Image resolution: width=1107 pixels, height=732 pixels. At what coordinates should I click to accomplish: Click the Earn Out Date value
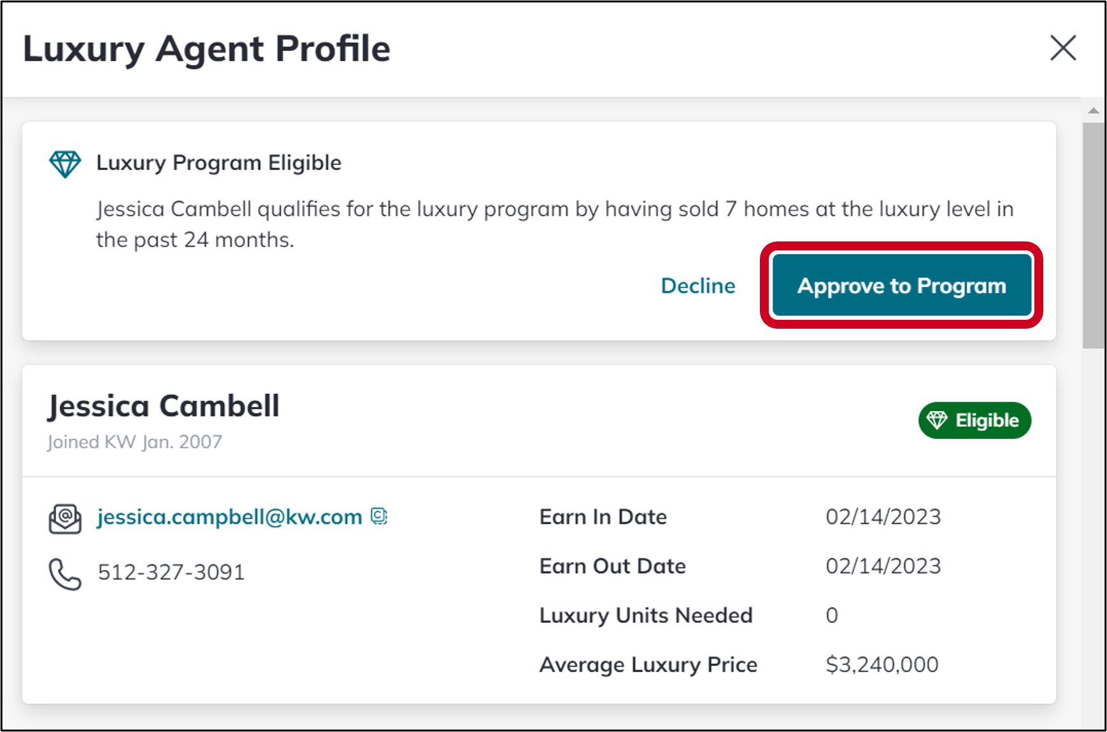click(883, 566)
